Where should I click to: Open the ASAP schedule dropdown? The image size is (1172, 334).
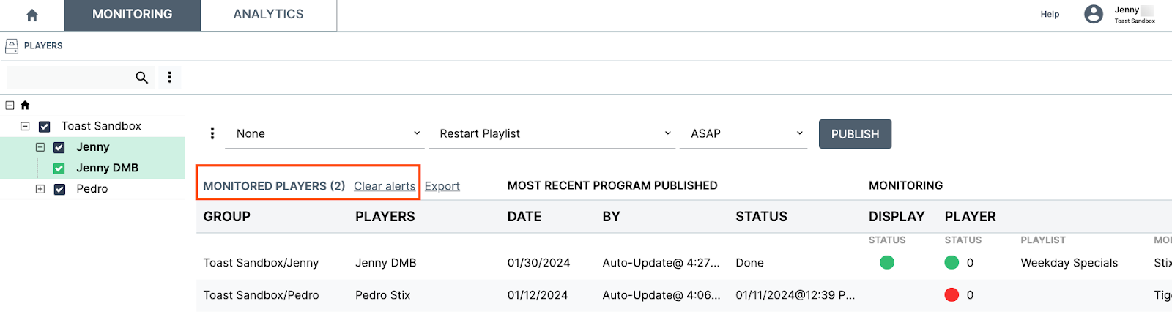(x=743, y=133)
